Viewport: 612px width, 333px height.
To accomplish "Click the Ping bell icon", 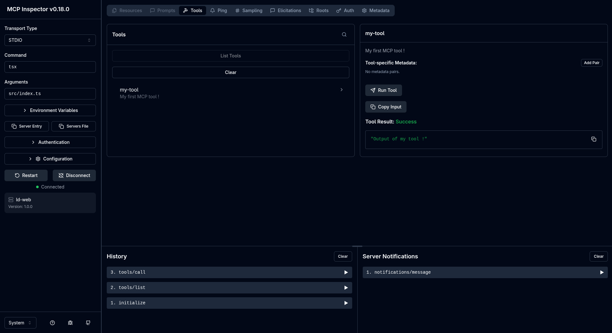I will click(212, 11).
